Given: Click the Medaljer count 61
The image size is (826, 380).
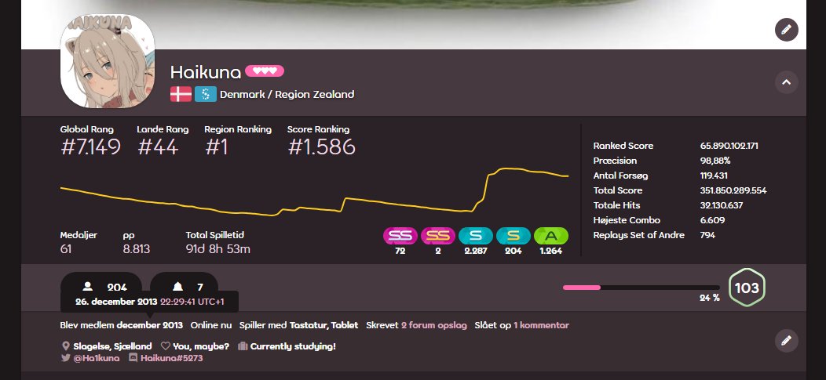Looking at the screenshot, I should click(x=66, y=248).
